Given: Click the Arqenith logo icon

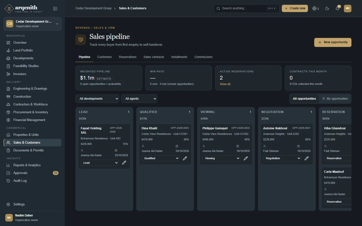Looking at the screenshot, I should pos(9,9).
